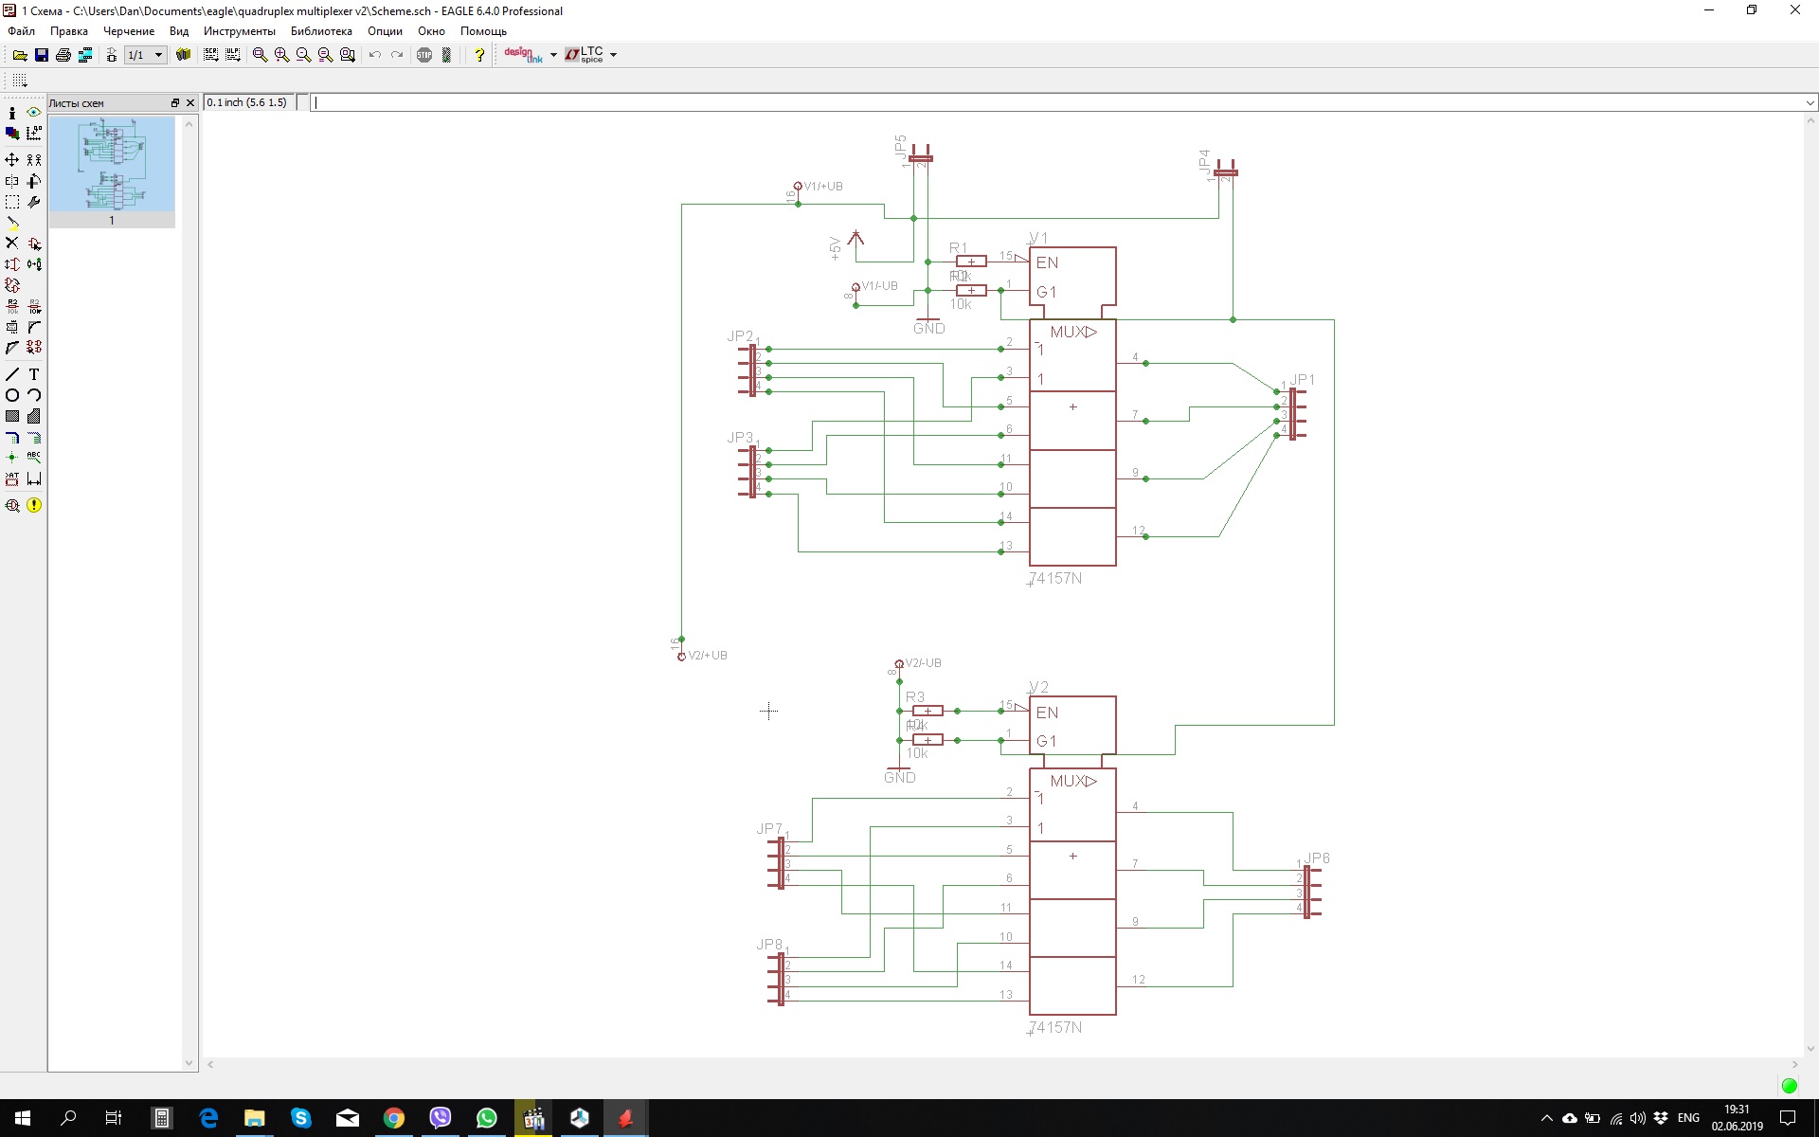
Task: Click the Save floppy disk icon
Action: (42, 55)
